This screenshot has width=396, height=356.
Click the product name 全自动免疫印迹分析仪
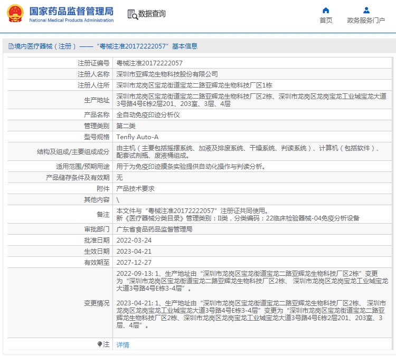[148, 114]
